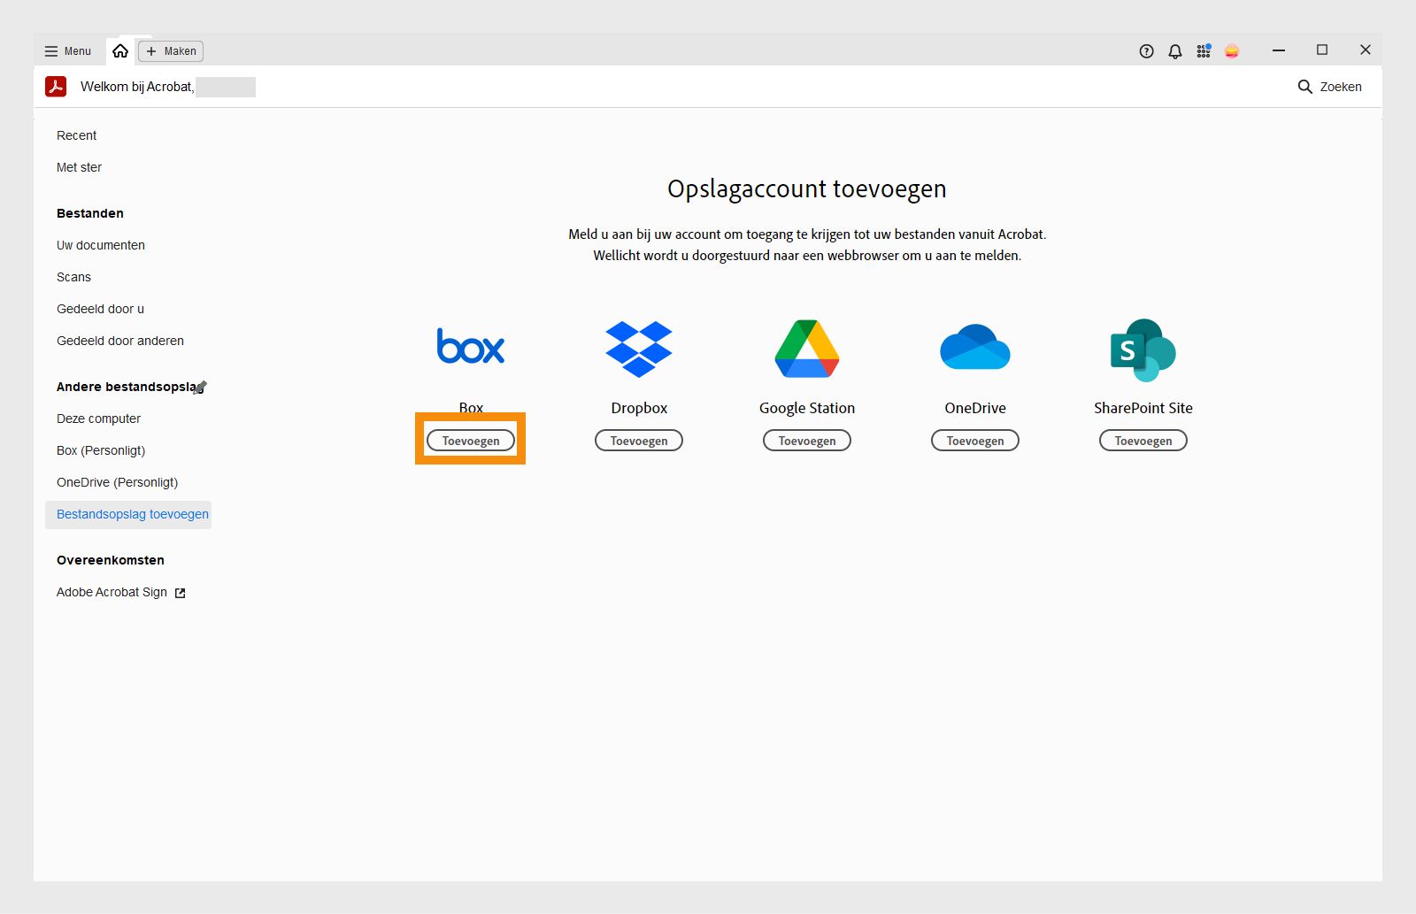Click the external link icon beside Adobe Acrobat Sign
This screenshot has width=1416, height=914.
[181, 592]
